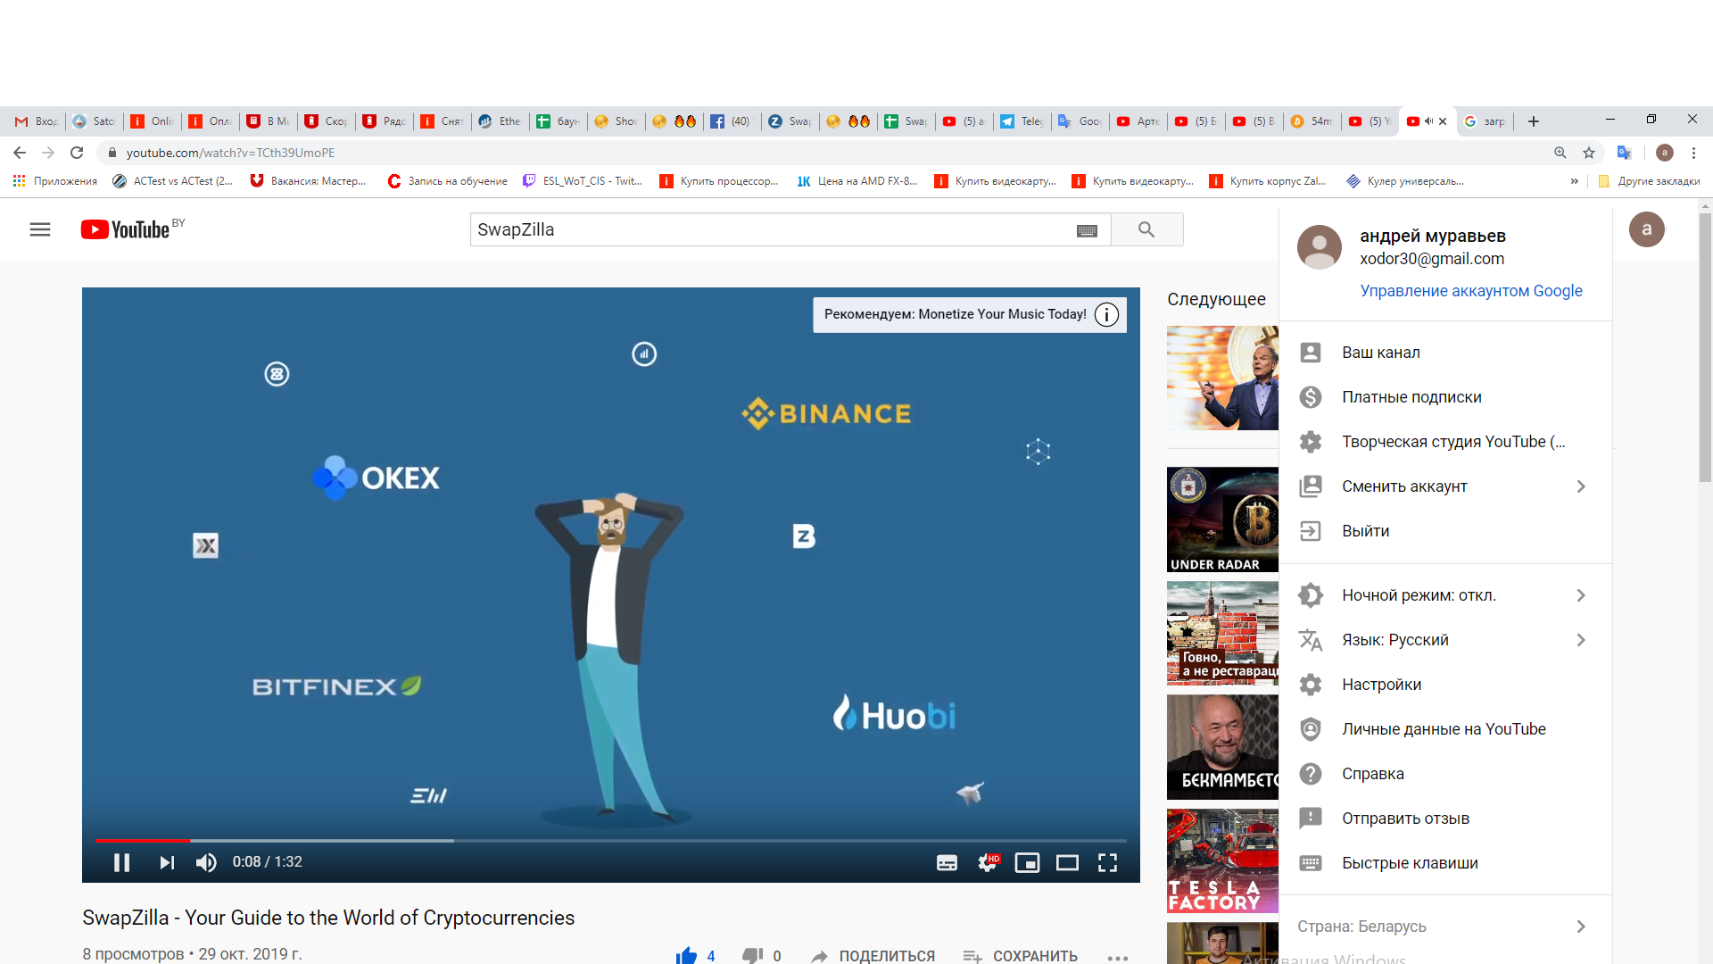Open the Chrome profile avatar in toolbar
1713x964 pixels.
coord(1665,153)
